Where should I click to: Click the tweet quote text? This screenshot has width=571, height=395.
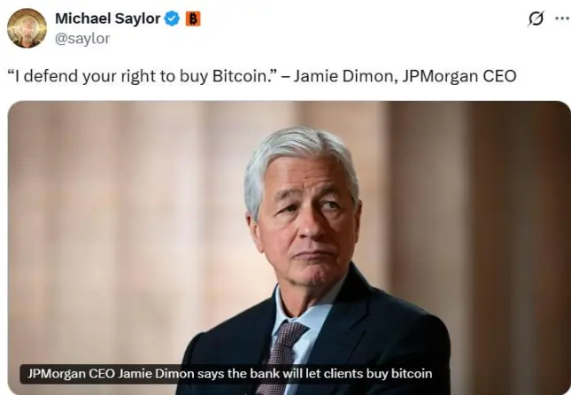pyautogui.click(x=262, y=76)
